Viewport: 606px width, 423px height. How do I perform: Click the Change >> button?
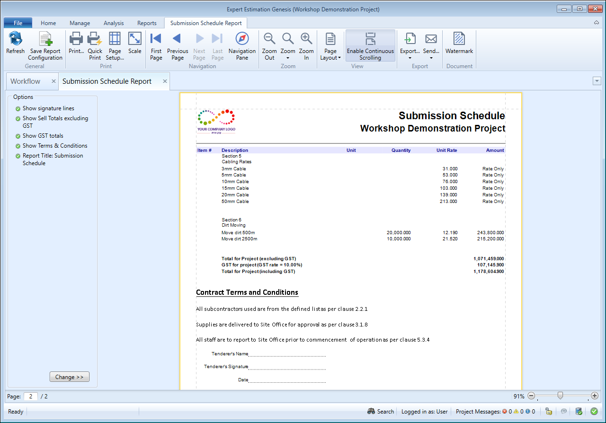(69, 377)
